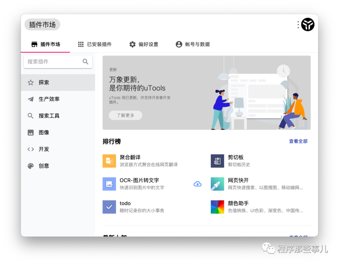
Task: Click the code brackets icon beside 开发
Action: 31,149
